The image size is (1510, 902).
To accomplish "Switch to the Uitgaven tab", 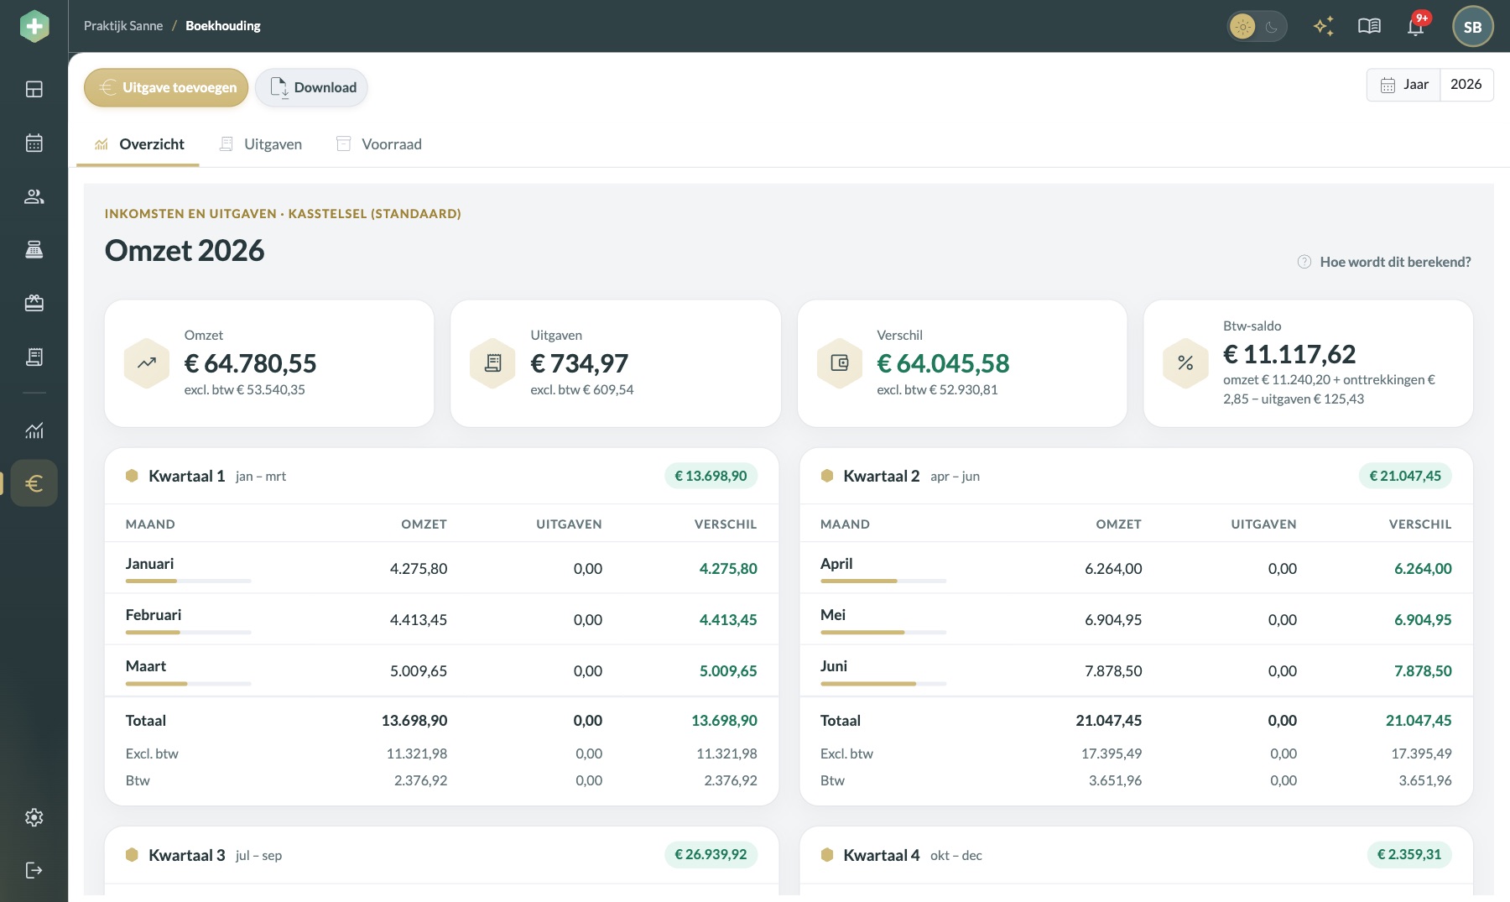I will pos(261,144).
